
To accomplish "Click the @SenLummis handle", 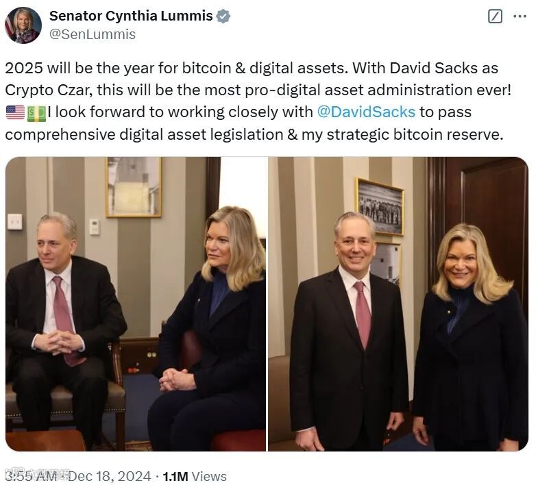I will click(93, 34).
